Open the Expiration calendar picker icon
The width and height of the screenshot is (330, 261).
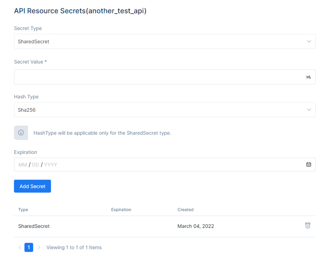(x=309, y=165)
